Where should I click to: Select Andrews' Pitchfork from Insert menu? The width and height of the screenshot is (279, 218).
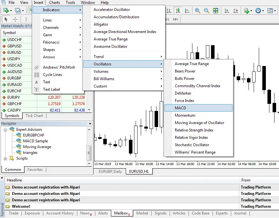tap(58, 67)
